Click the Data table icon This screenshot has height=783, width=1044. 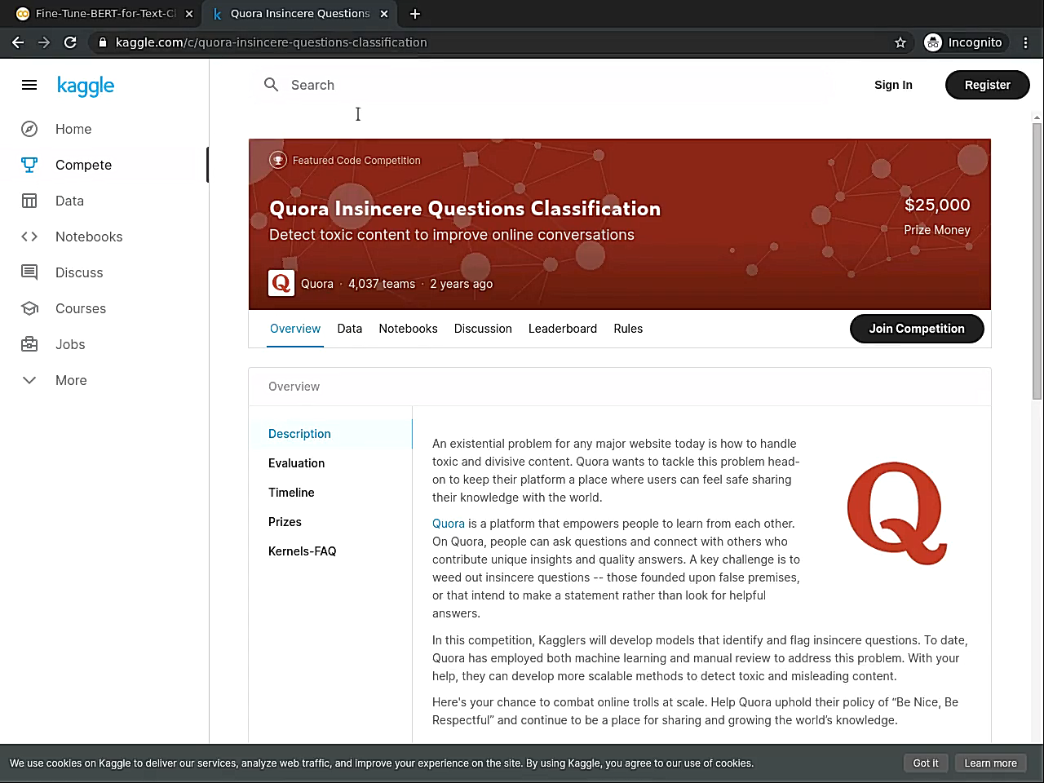point(29,201)
